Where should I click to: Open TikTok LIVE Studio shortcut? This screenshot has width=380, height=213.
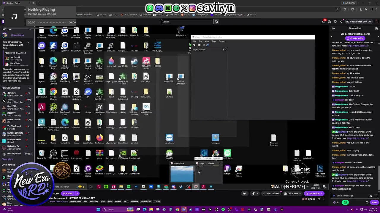click(146, 63)
